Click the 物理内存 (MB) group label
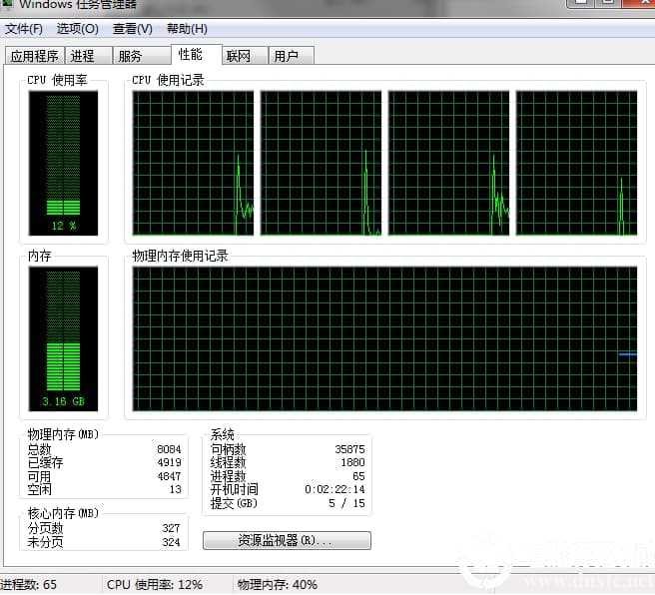Viewport: 655px width, 595px height. pyautogui.click(x=63, y=434)
